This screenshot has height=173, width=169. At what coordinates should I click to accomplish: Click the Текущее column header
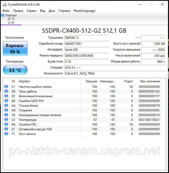pos(90,81)
